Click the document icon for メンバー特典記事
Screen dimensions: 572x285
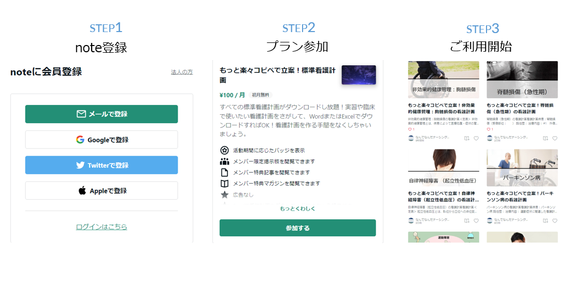pyautogui.click(x=224, y=172)
